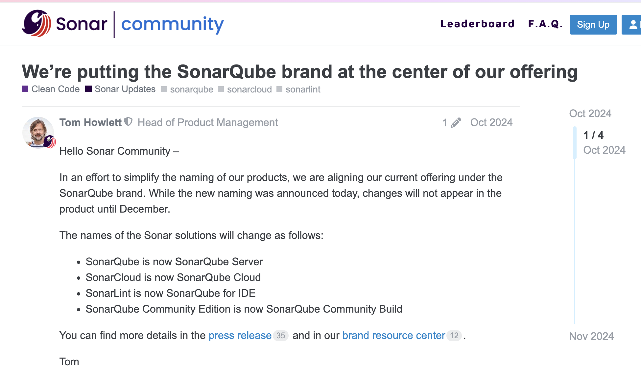The width and height of the screenshot is (641, 385).
Task: Open Tom Howlett's avatar picture
Action: (38, 133)
